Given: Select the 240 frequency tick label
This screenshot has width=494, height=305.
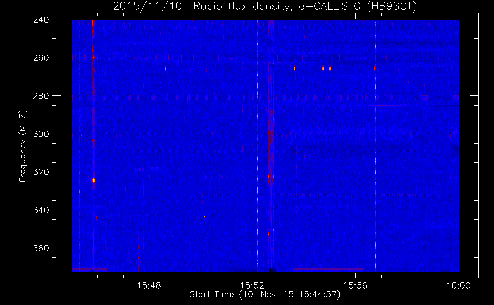Looking at the screenshot, I should pyautogui.click(x=41, y=20).
